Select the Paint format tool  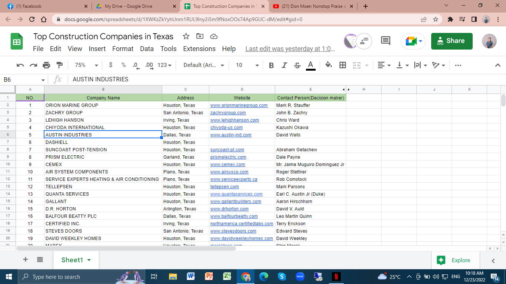(x=59, y=65)
